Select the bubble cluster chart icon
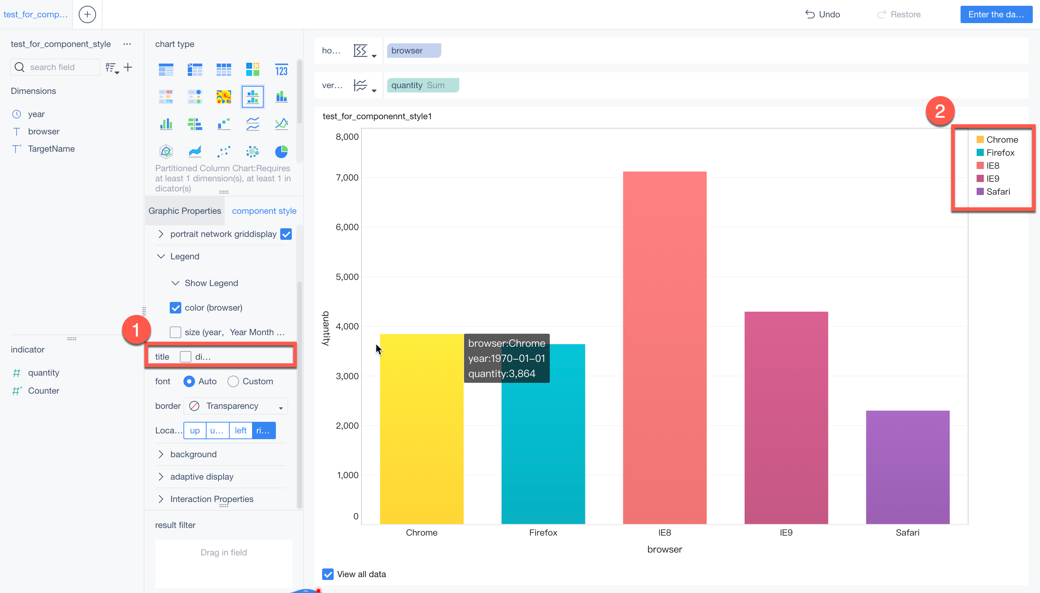 coord(252,152)
